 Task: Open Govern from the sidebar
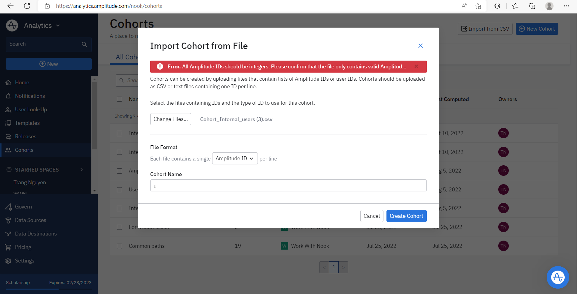pos(23,207)
